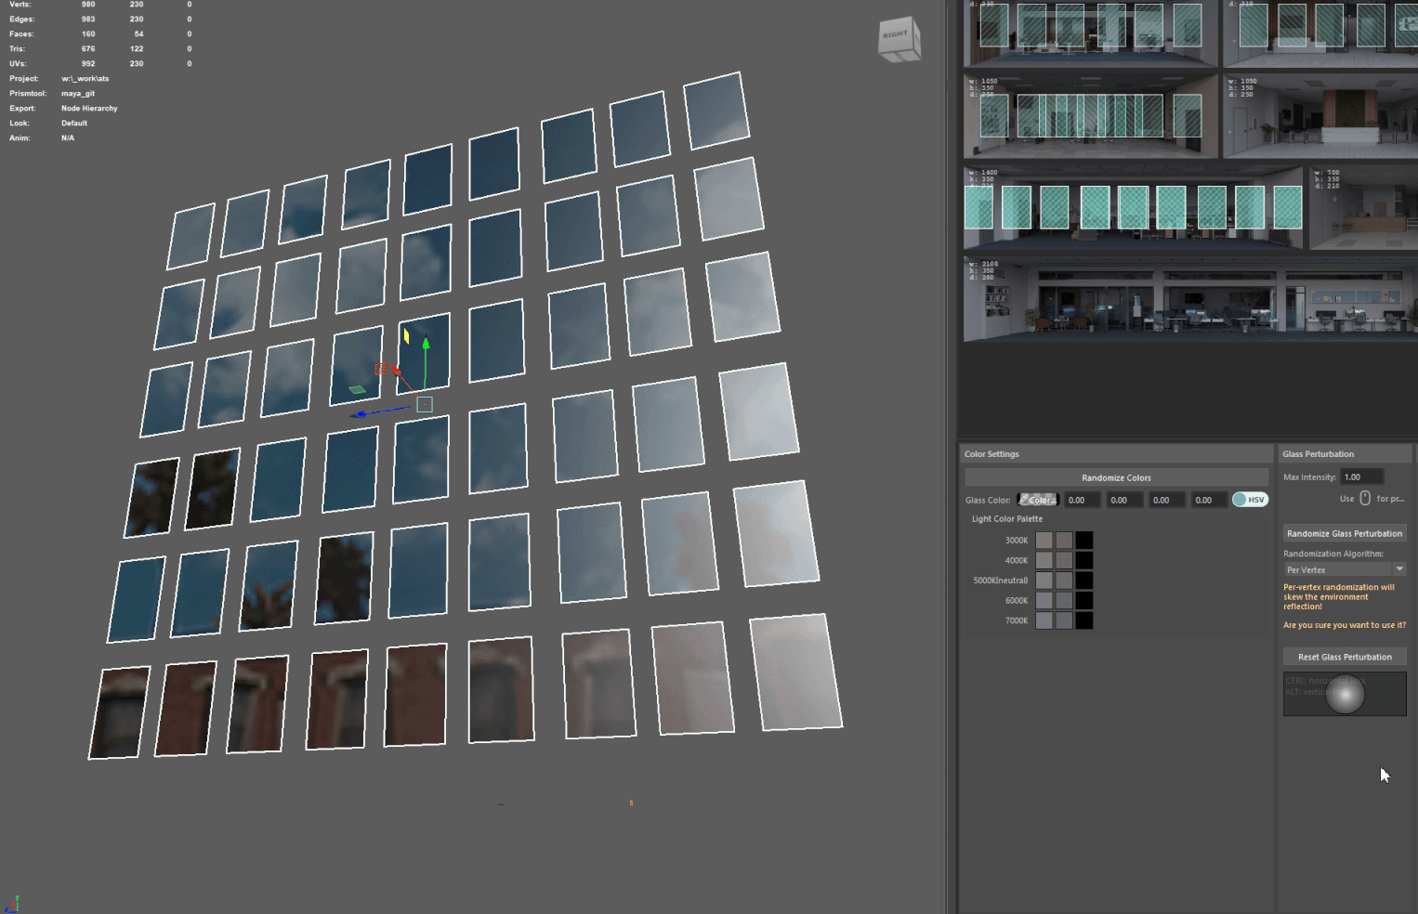Viewport: 1418px width, 914px height.
Task: Open the Glass Color eyedropper picker button
Action: click(x=1038, y=500)
